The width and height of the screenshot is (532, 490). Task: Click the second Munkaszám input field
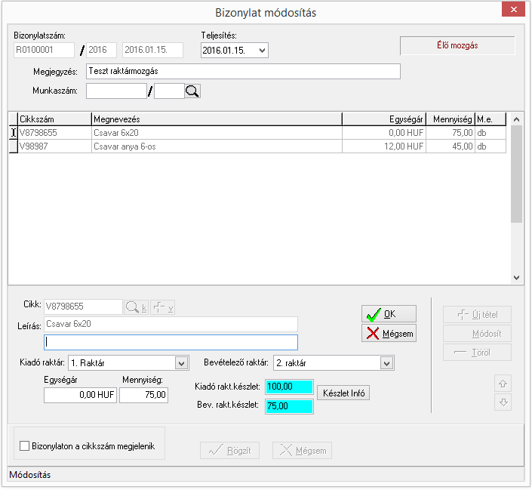(x=169, y=91)
